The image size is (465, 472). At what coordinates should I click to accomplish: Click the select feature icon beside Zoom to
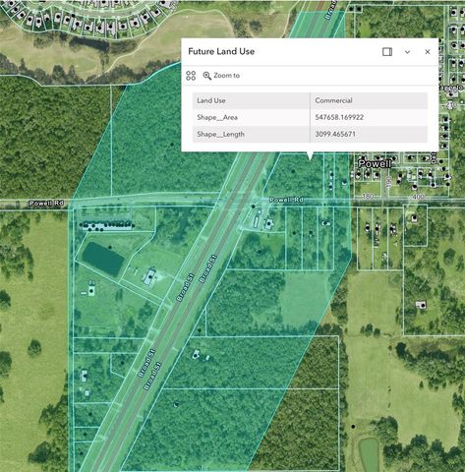click(191, 76)
